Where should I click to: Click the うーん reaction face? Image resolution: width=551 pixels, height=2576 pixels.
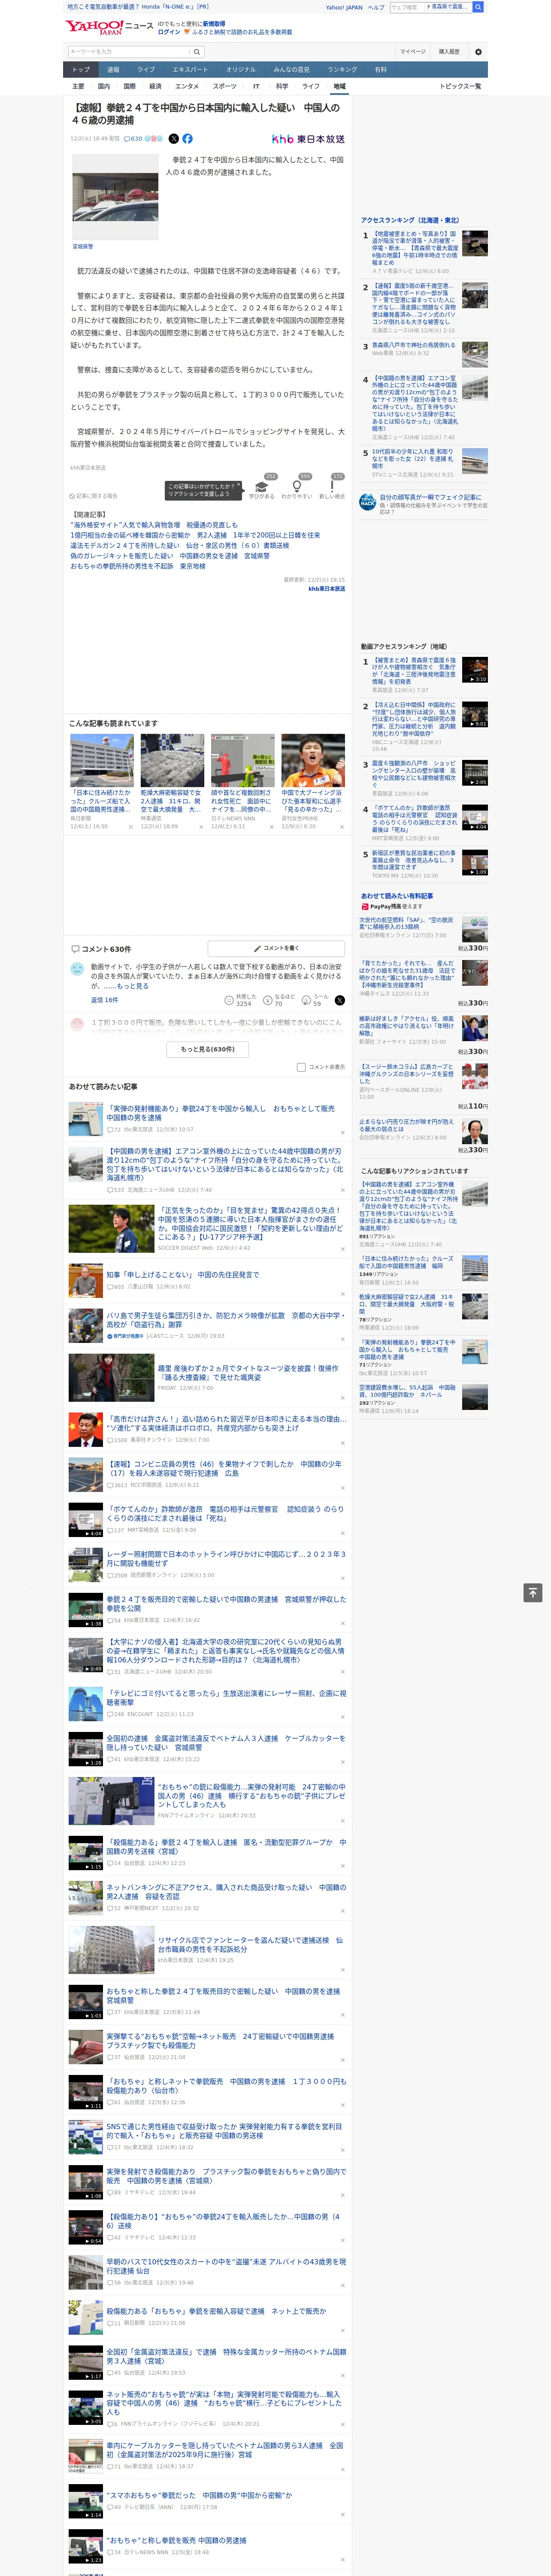(x=307, y=1000)
